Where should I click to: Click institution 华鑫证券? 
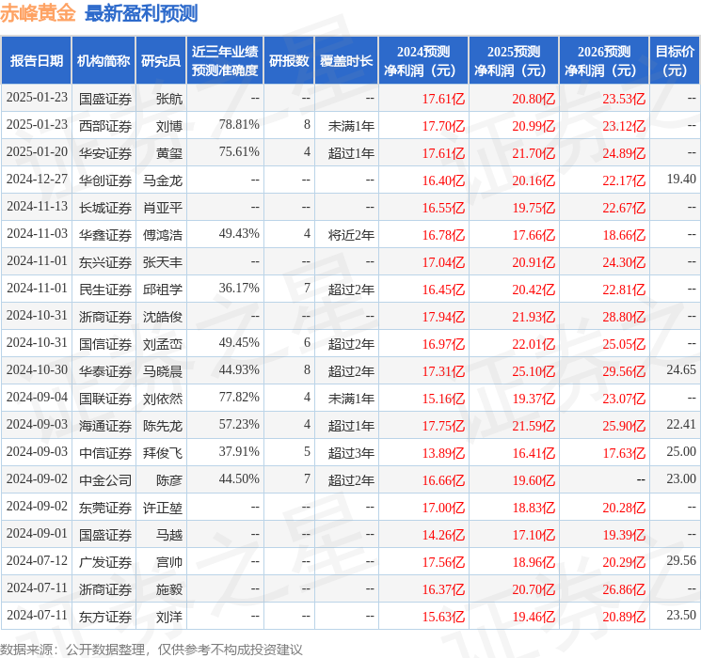pyautogui.click(x=105, y=235)
